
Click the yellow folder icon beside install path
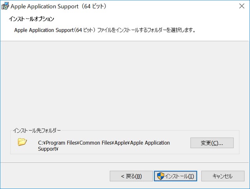coord(22,142)
